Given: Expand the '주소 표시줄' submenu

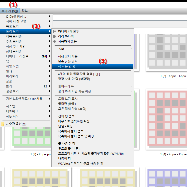Looking at the screenshot, I should tap(26, 41).
